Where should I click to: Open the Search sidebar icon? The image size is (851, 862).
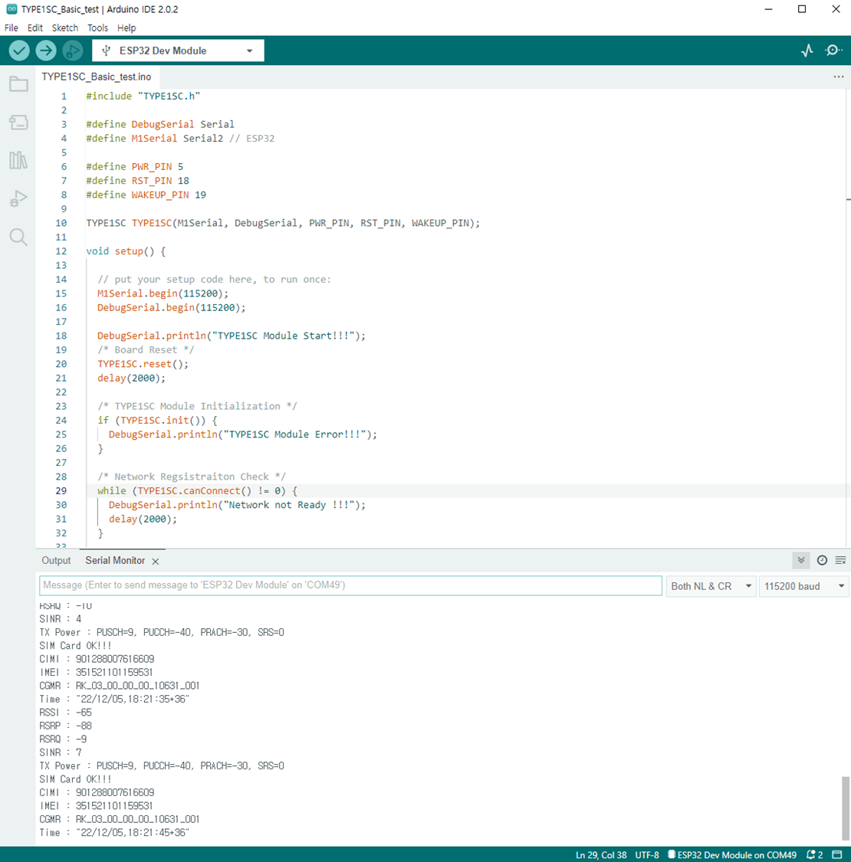pyautogui.click(x=18, y=237)
